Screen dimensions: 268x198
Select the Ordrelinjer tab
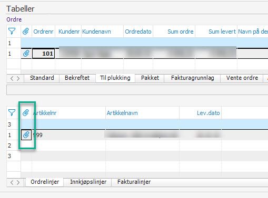(45, 182)
